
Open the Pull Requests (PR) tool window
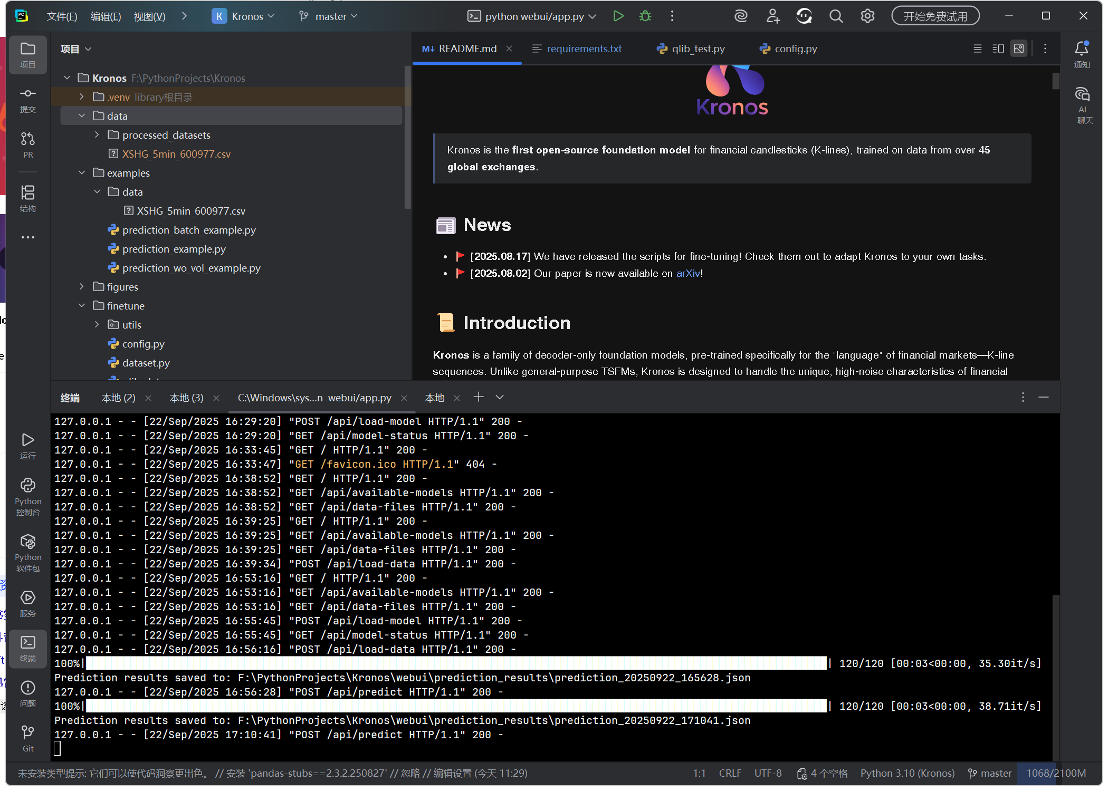pos(28,145)
